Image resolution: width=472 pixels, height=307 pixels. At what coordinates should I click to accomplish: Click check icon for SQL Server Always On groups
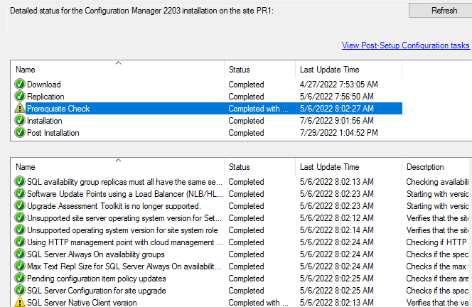click(x=20, y=254)
